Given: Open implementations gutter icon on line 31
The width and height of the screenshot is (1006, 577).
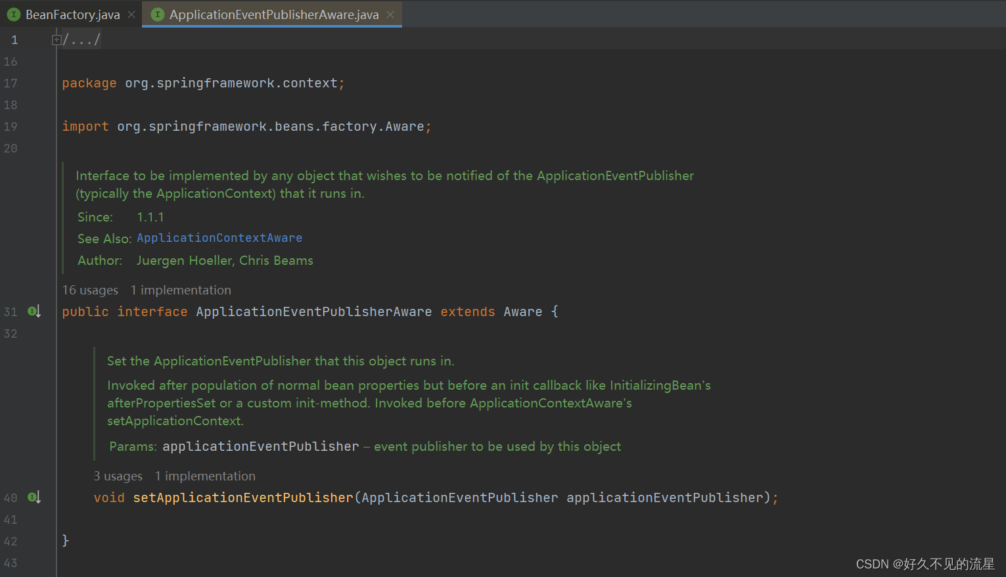Looking at the screenshot, I should pyautogui.click(x=34, y=312).
